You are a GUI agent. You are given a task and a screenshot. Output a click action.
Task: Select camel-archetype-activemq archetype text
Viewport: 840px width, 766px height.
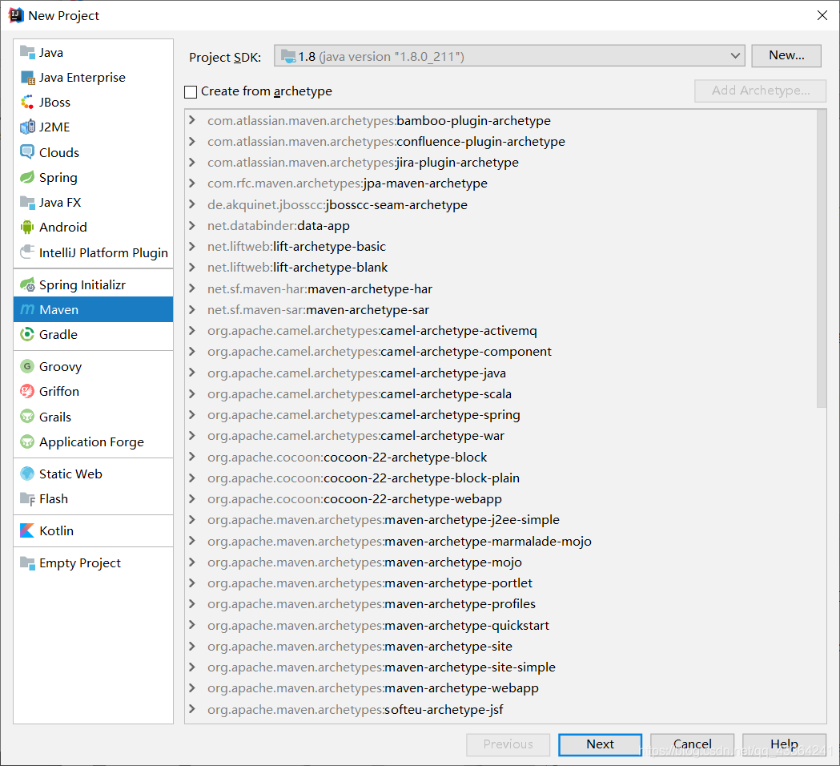coord(459,331)
